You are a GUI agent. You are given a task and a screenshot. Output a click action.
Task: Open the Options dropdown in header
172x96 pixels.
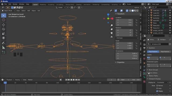[137, 7]
